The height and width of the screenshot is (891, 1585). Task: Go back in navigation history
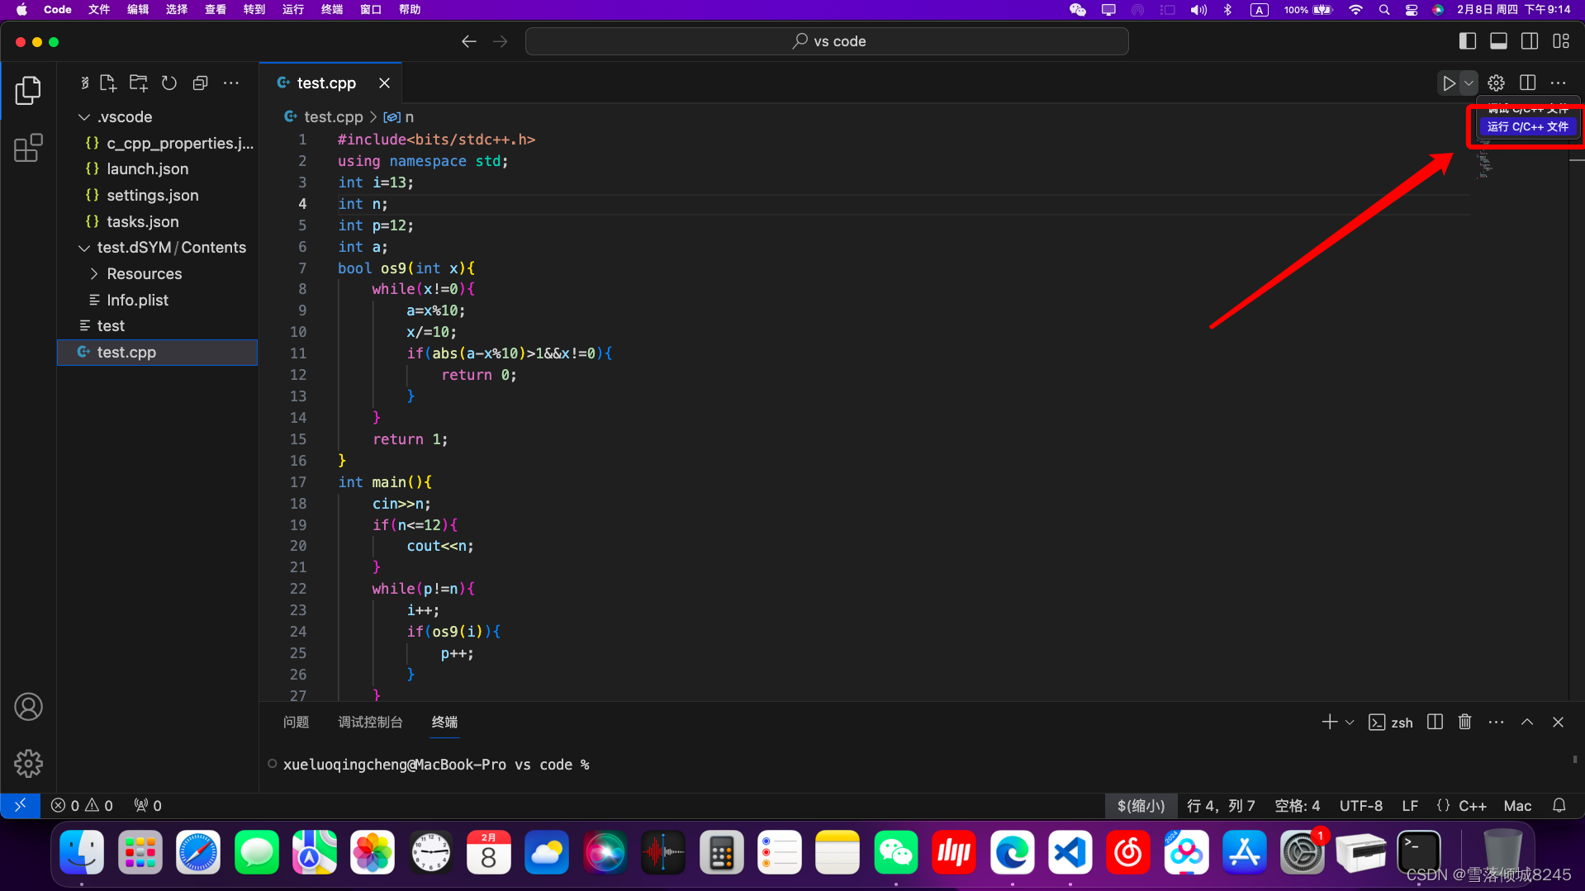[x=469, y=41]
